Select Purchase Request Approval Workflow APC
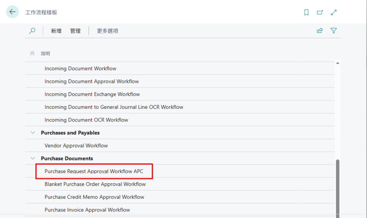 tap(180, 171)
